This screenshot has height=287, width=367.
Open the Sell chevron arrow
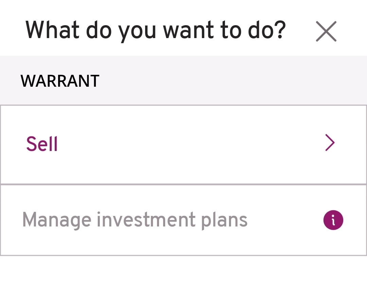pos(330,143)
